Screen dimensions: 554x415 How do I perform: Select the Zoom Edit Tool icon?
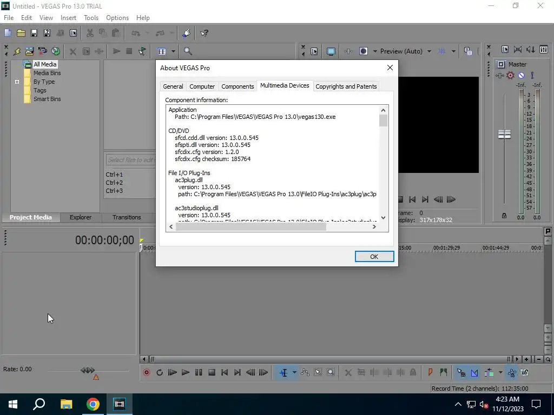point(331,372)
